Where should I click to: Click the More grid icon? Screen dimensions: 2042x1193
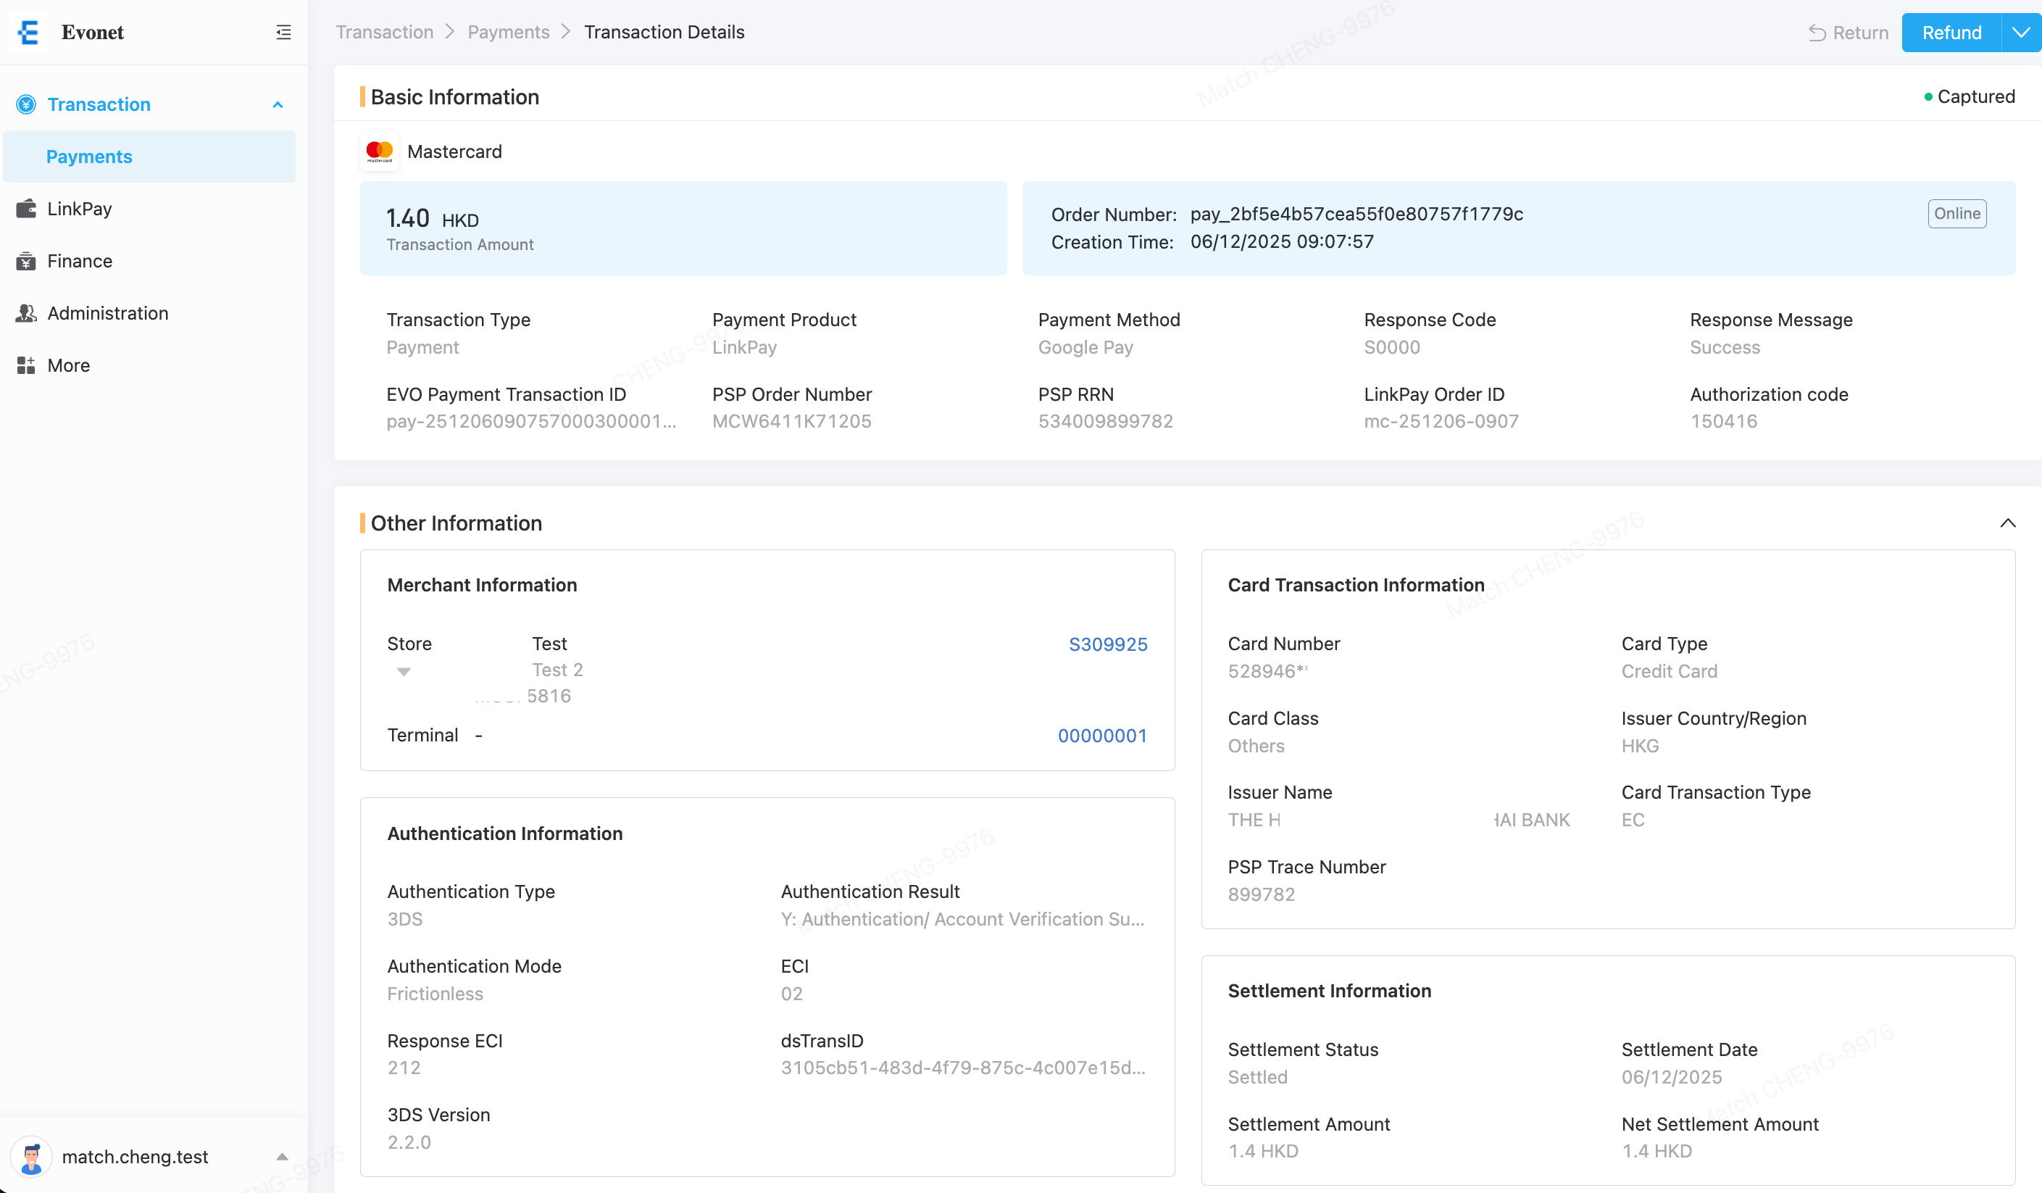[x=26, y=365]
